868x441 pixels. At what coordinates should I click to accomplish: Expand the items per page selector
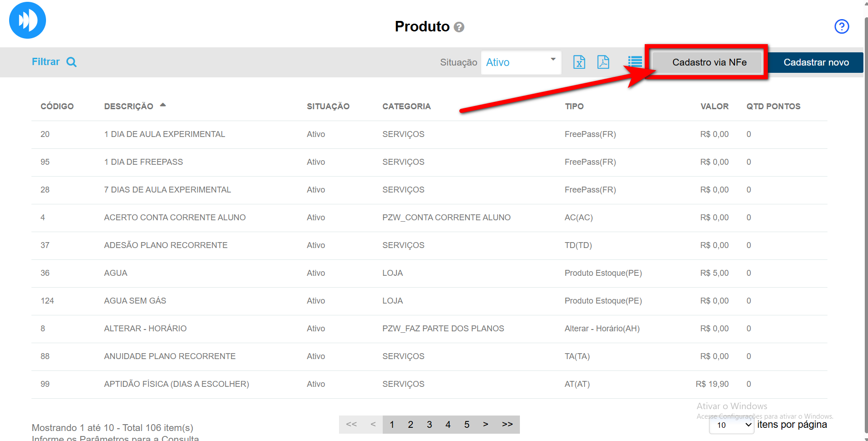731,425
